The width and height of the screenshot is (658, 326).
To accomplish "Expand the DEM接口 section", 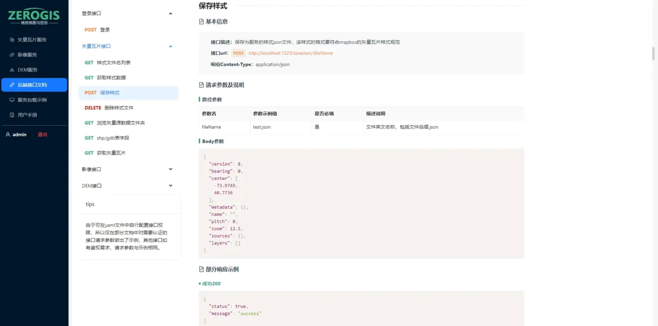I will point(170,186).
